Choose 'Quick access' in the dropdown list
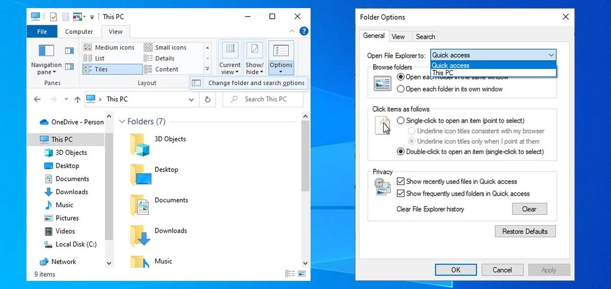This screenshot has width=611, height=289. pos(493,66)
